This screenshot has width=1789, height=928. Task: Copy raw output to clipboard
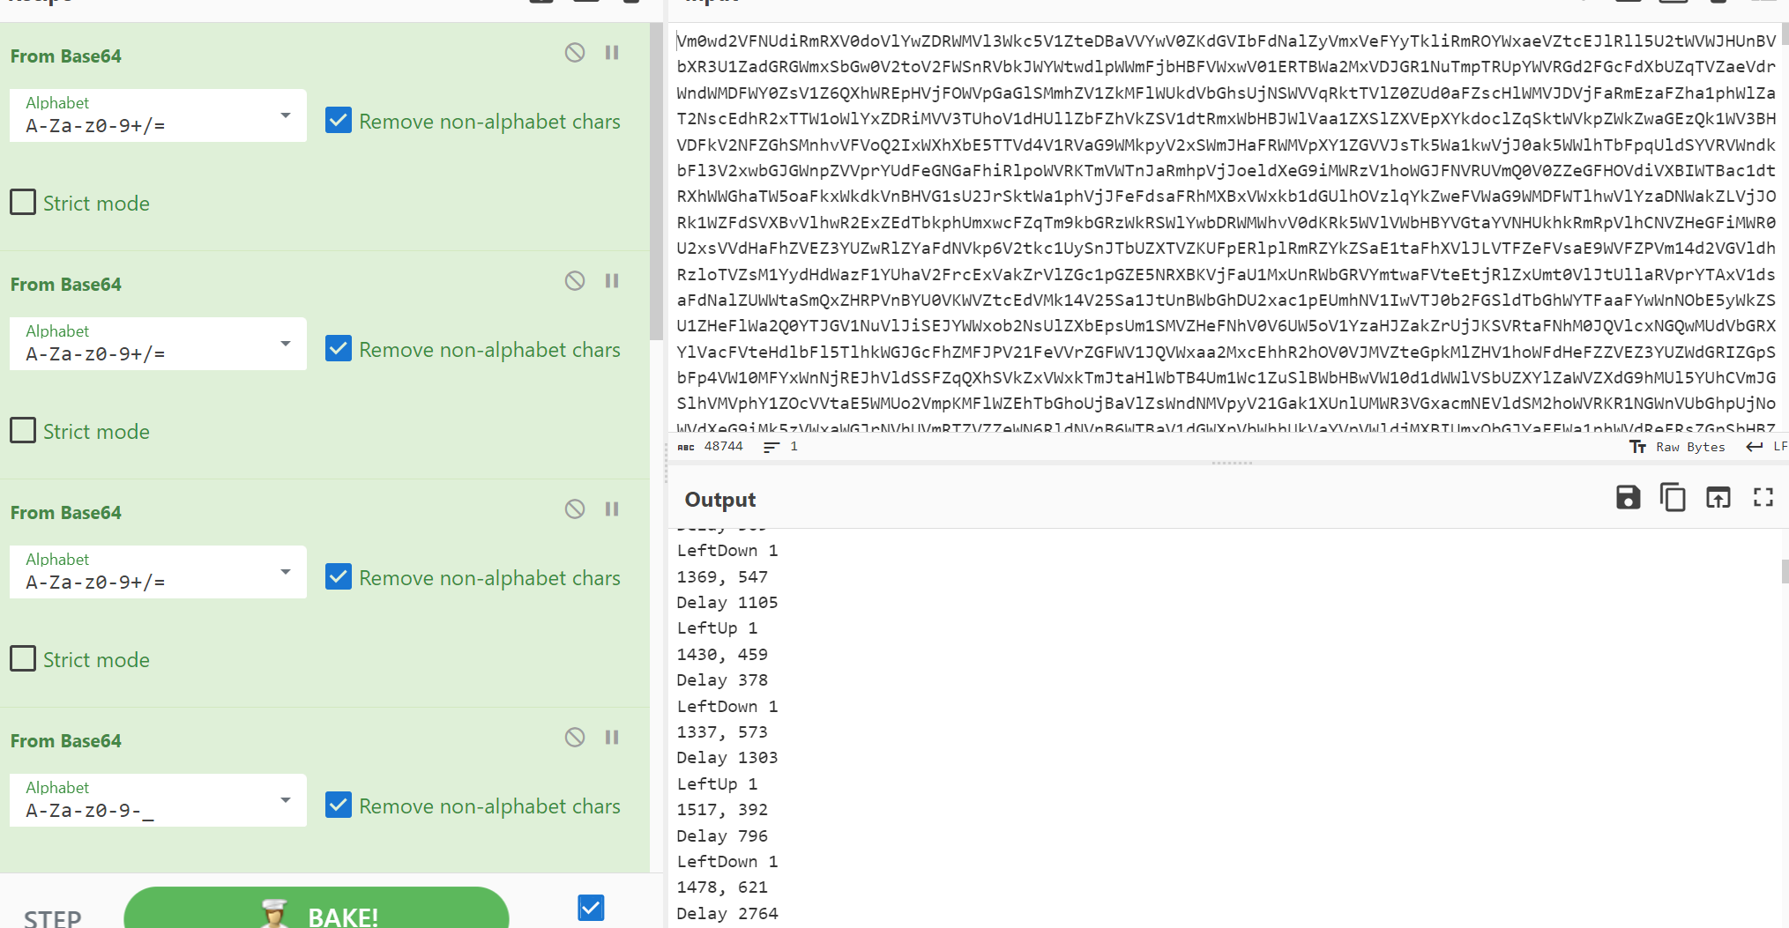1673,498
